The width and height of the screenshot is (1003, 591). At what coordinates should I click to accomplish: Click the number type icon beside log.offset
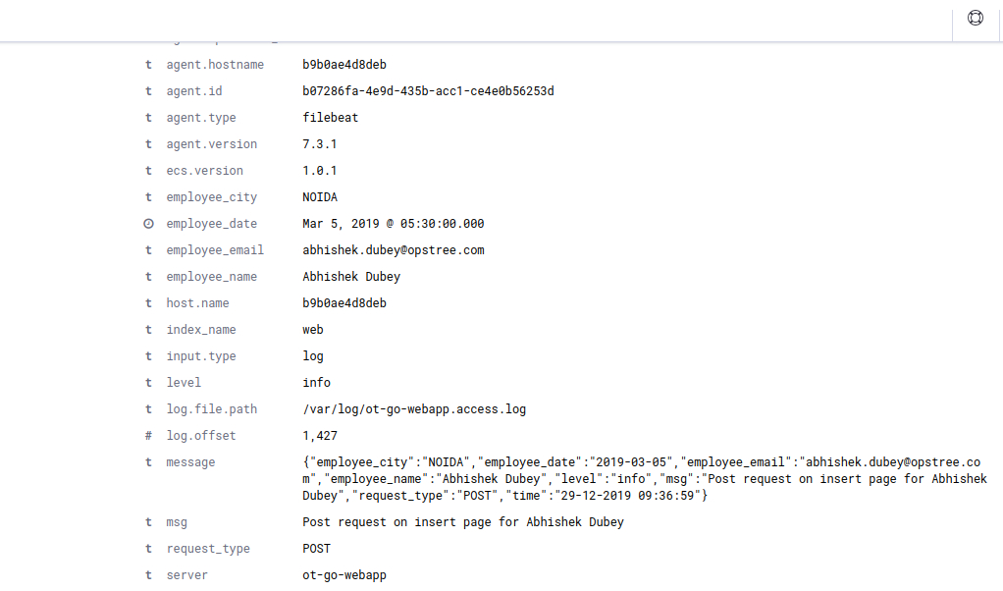(148, 435)
